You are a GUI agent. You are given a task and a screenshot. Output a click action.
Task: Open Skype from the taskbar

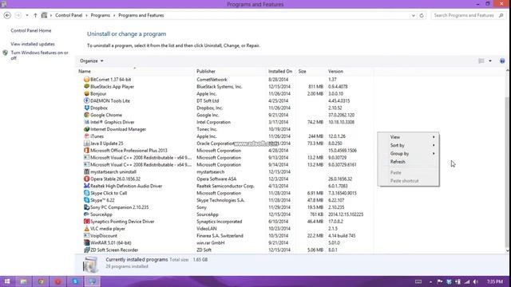point(75,281)
